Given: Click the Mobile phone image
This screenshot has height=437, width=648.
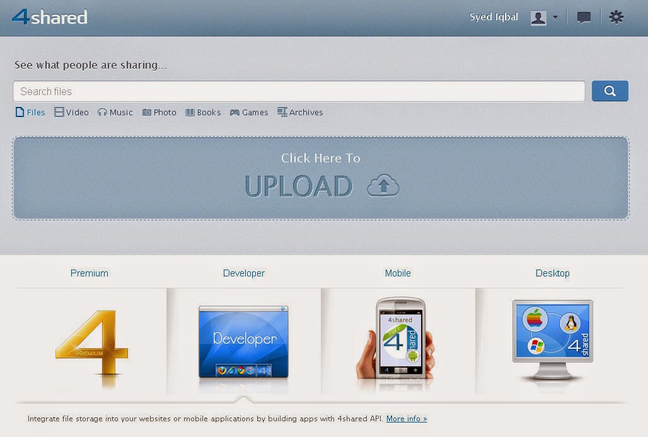Looking at the screenshot, I should (397, 339).
